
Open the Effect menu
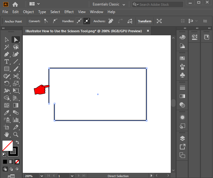click(x=69, y=12)
